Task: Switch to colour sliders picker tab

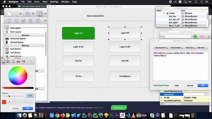Action: click(8, 61)
